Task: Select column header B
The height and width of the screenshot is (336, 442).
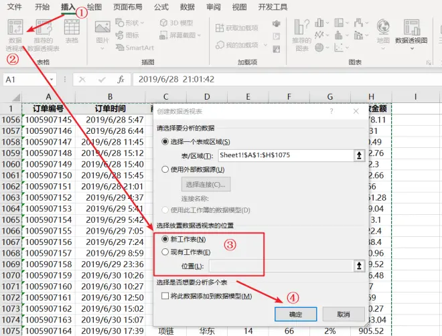Action: [x=110, y=97]
